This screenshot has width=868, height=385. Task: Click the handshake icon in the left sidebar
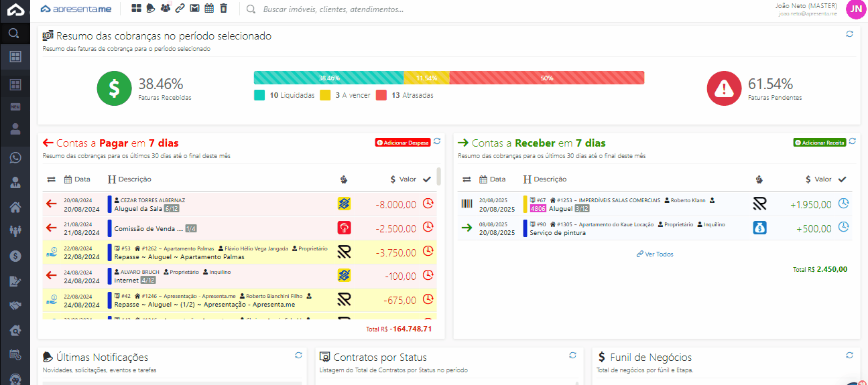(x=15, y=305)
